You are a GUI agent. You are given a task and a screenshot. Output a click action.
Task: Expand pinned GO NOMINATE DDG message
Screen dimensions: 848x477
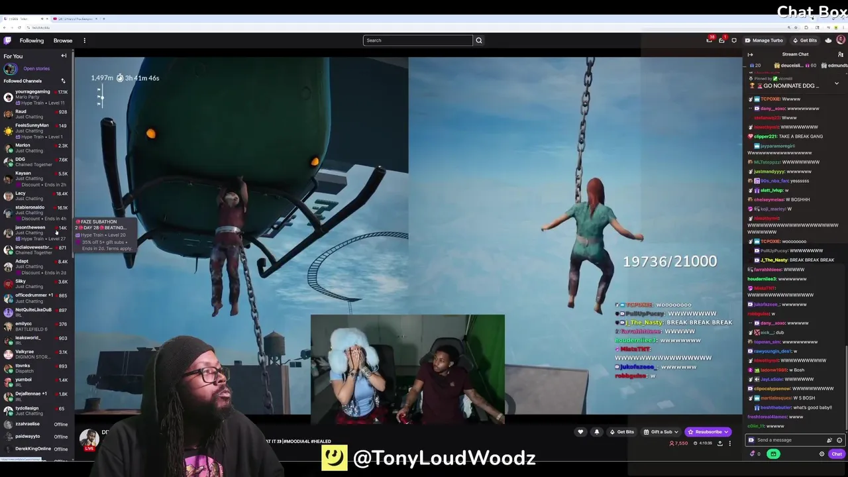click(x=836, y=83)
